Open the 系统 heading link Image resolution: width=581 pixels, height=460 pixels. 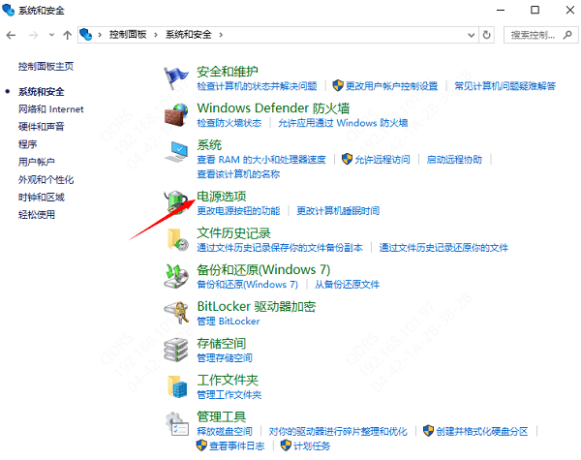[x=209, y=144]
